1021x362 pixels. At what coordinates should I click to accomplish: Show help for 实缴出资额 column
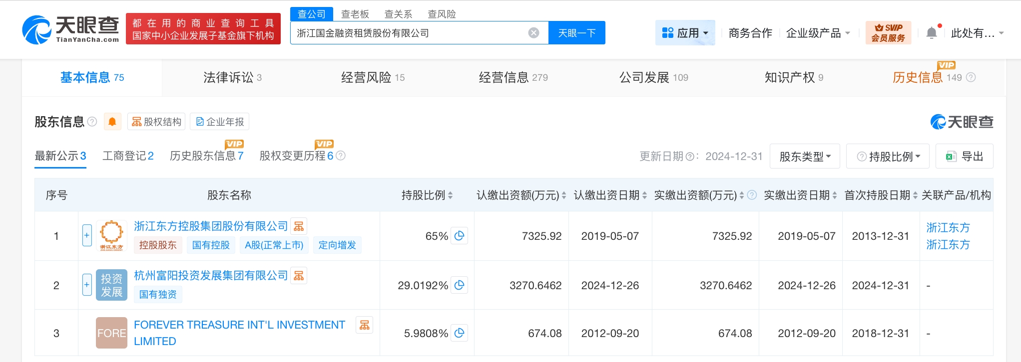tap(752, 195)
